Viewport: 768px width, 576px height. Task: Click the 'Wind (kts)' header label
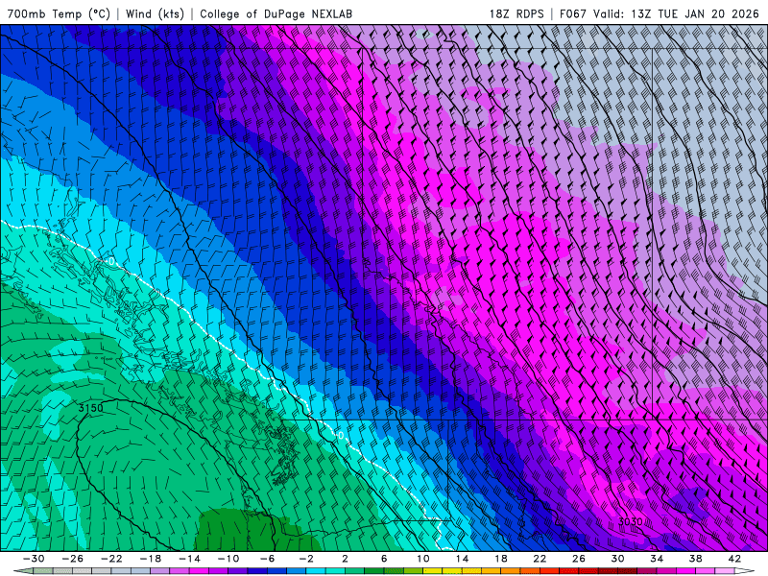pyautogui.click(x=155, y=13)
